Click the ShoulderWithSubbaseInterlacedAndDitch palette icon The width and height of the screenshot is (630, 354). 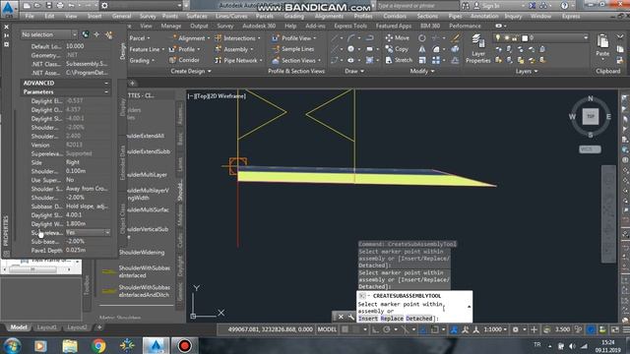(109, 291)
